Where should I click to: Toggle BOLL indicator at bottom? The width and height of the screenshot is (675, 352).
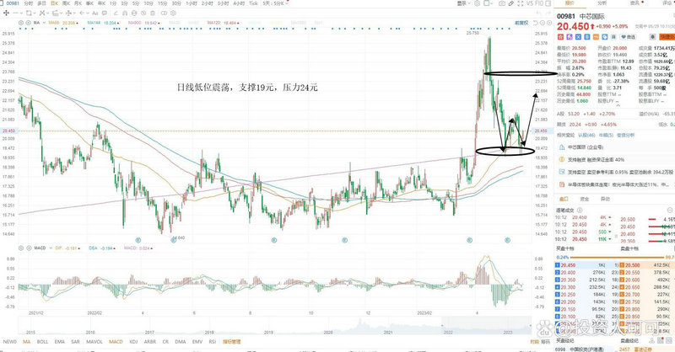click(x=42, y=342)
